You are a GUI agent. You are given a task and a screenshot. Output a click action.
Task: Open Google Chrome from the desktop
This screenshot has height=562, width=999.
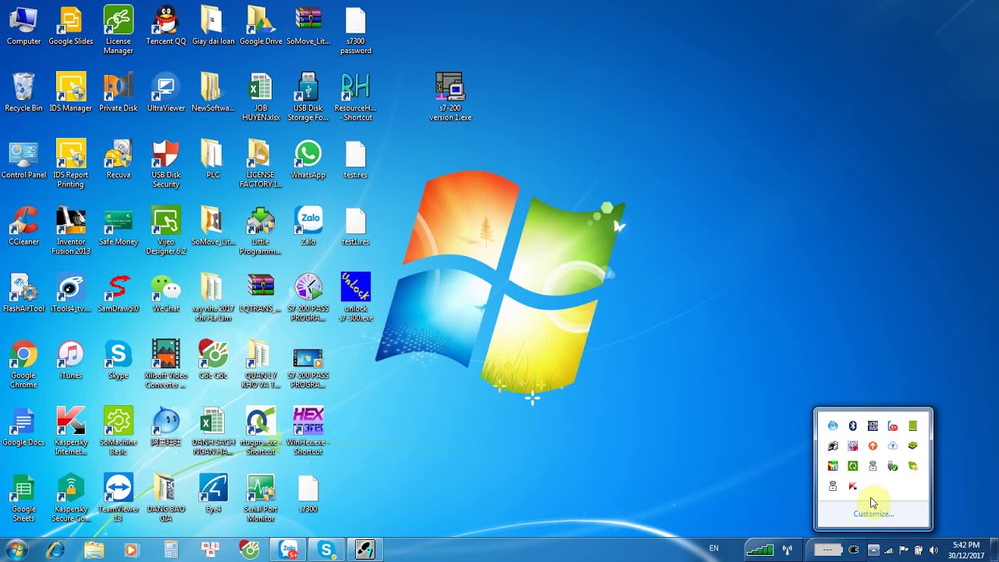[x=23, y=365]
